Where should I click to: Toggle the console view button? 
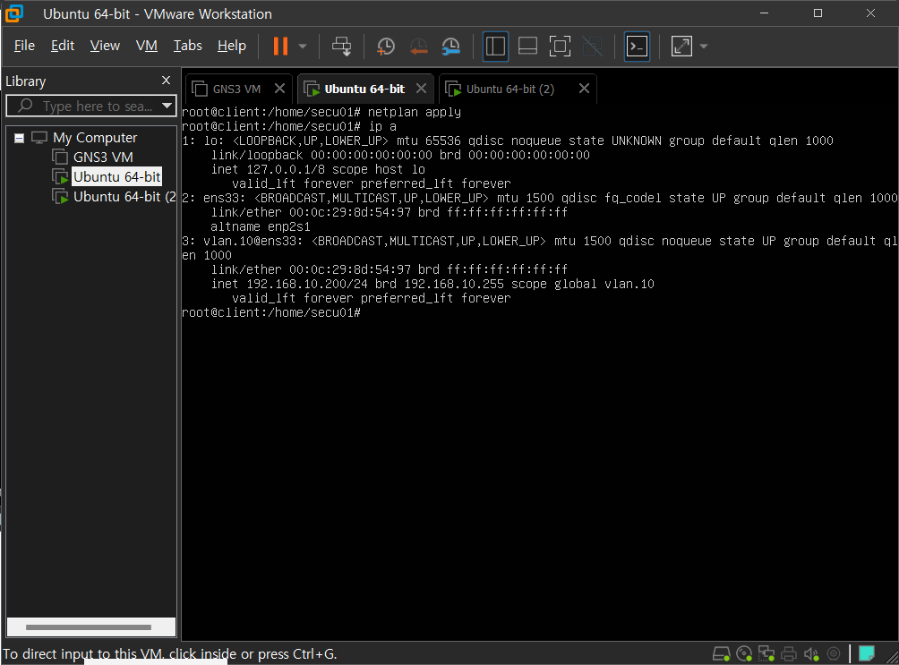pos(637,46)
